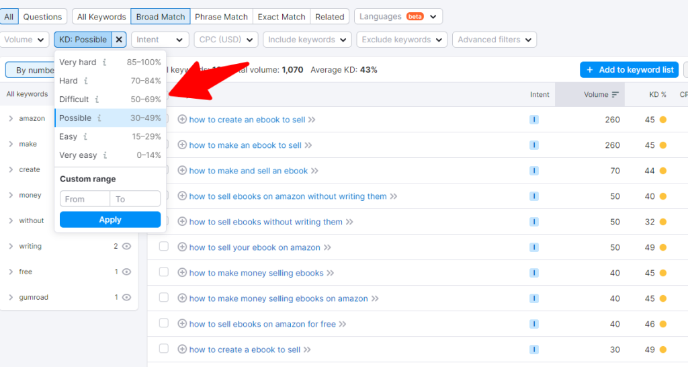This screenshot has height=367, width=688.
Task: Open link 'how to sell ebooks without writing them'
Action: point(265,222)
